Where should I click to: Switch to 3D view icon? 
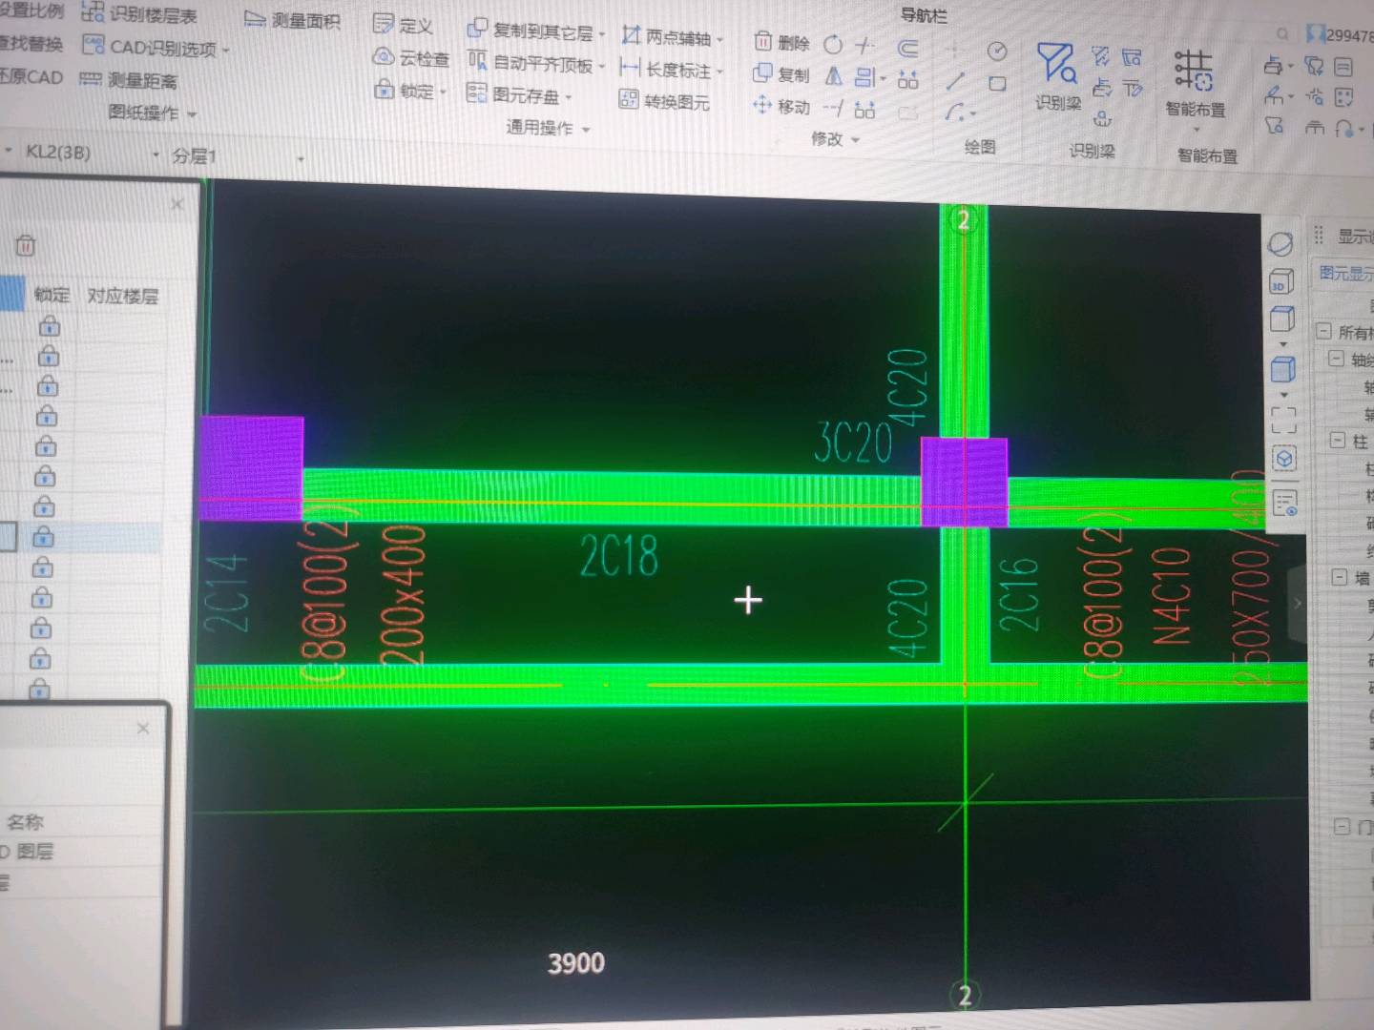pyautogui.click(x=1280, y=281)
